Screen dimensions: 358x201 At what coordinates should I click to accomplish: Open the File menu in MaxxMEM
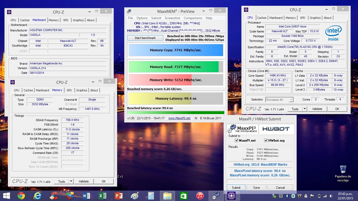(x=131, y=18)
